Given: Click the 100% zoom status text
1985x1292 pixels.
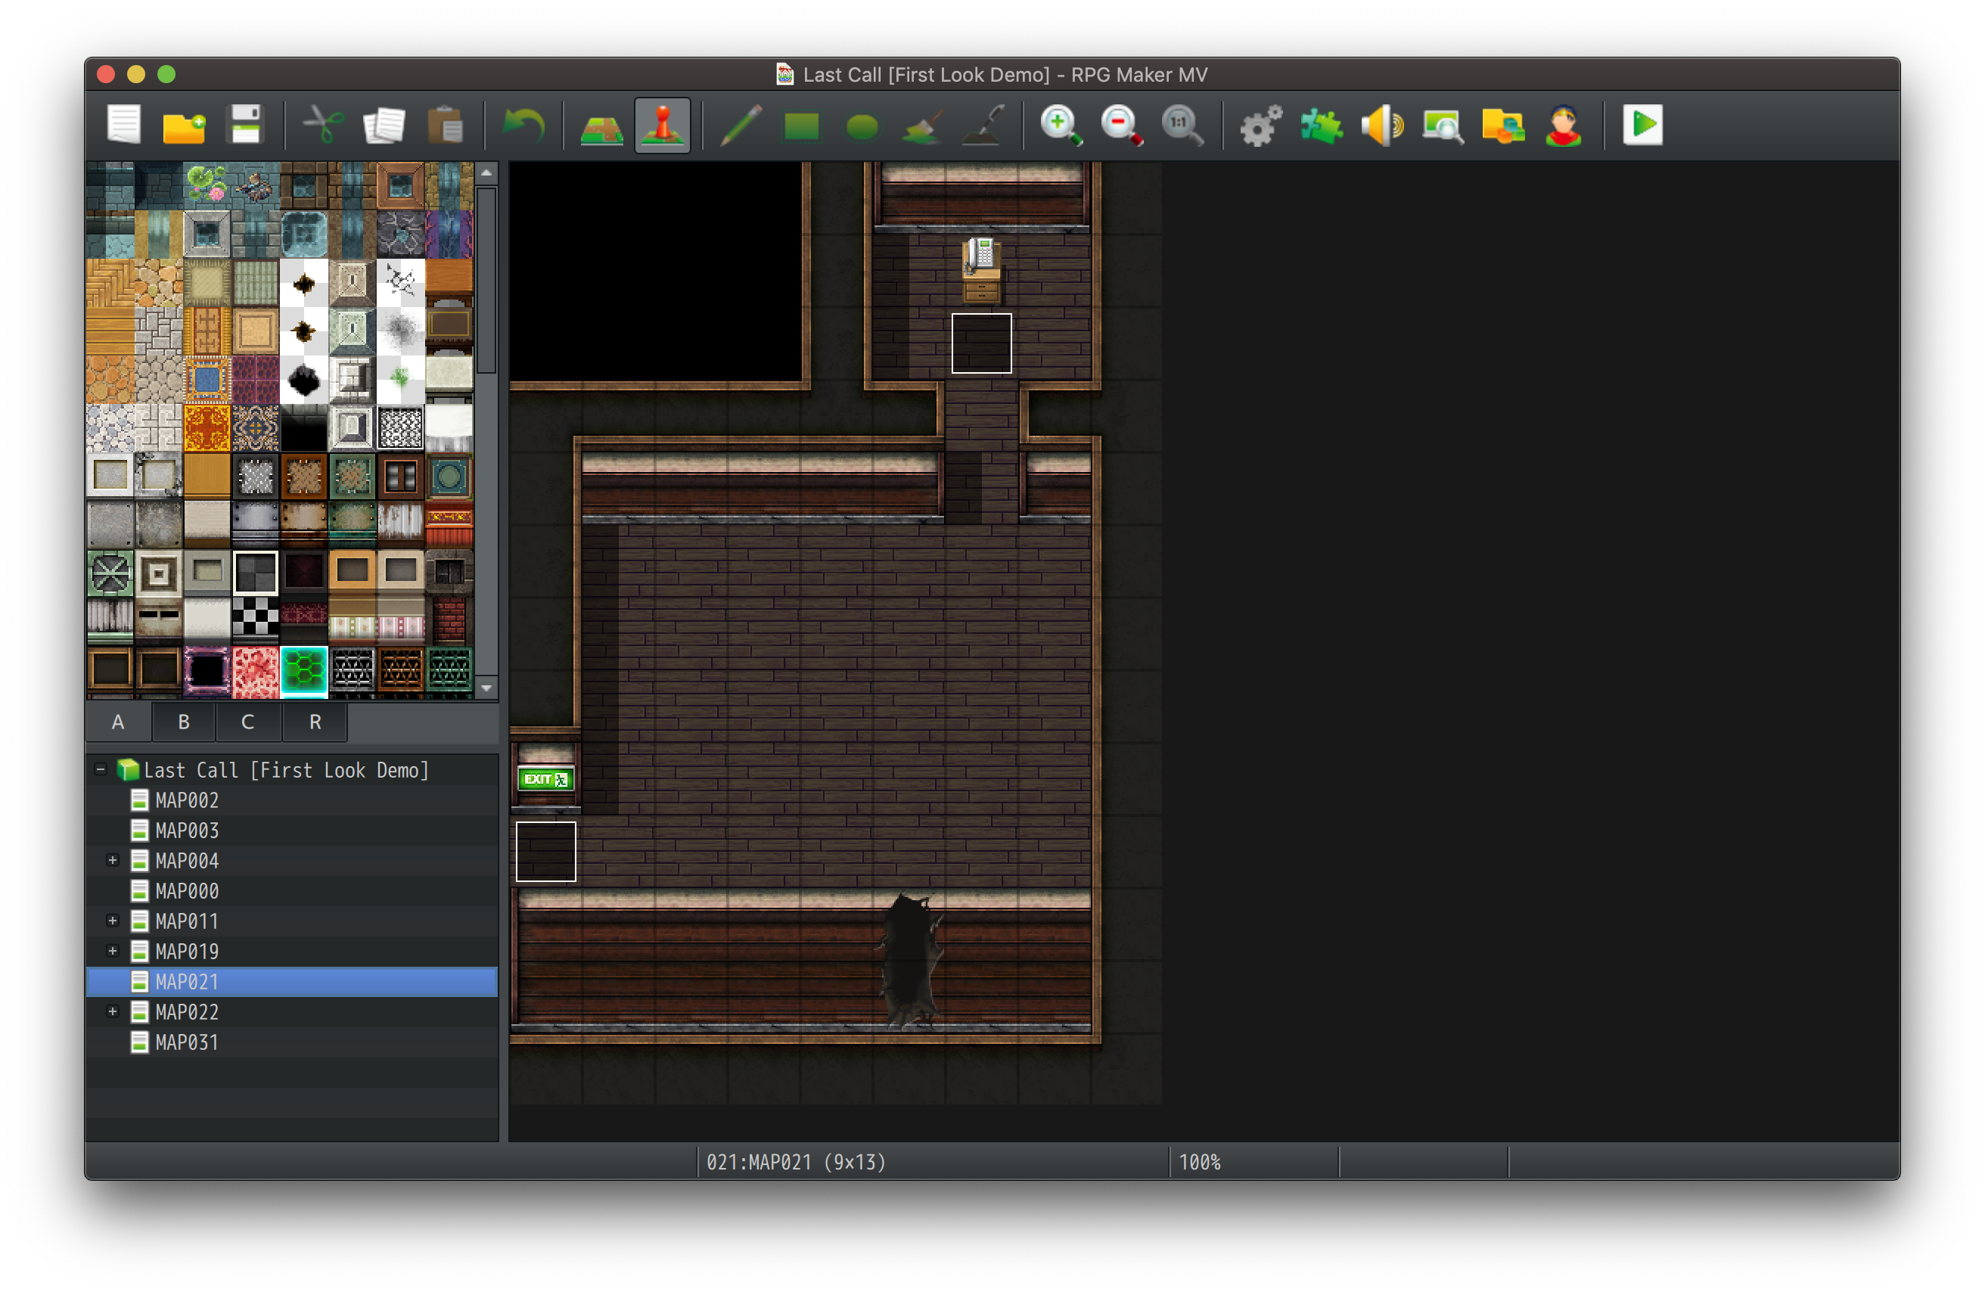Looking at the screenshot, I should 1199,1162.
